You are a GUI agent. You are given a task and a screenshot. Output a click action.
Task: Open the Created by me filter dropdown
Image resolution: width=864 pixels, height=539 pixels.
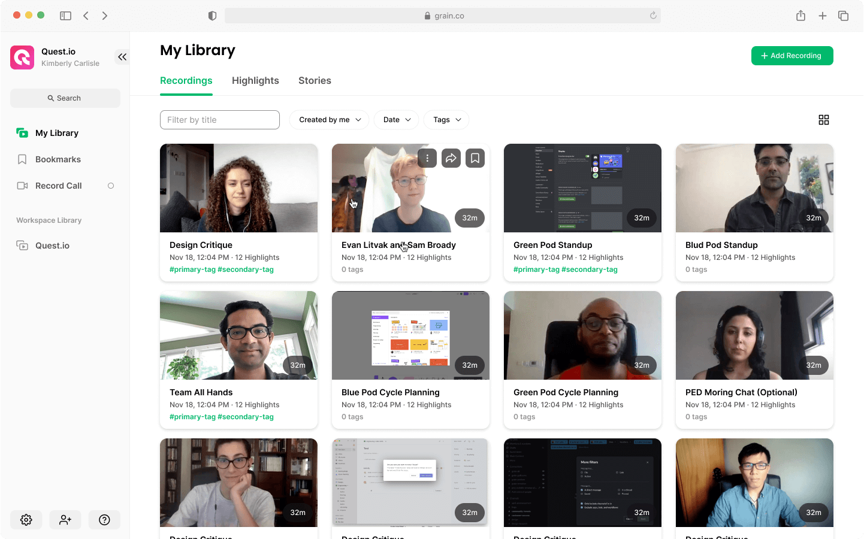pyautogui.click(x=328, y=120)
